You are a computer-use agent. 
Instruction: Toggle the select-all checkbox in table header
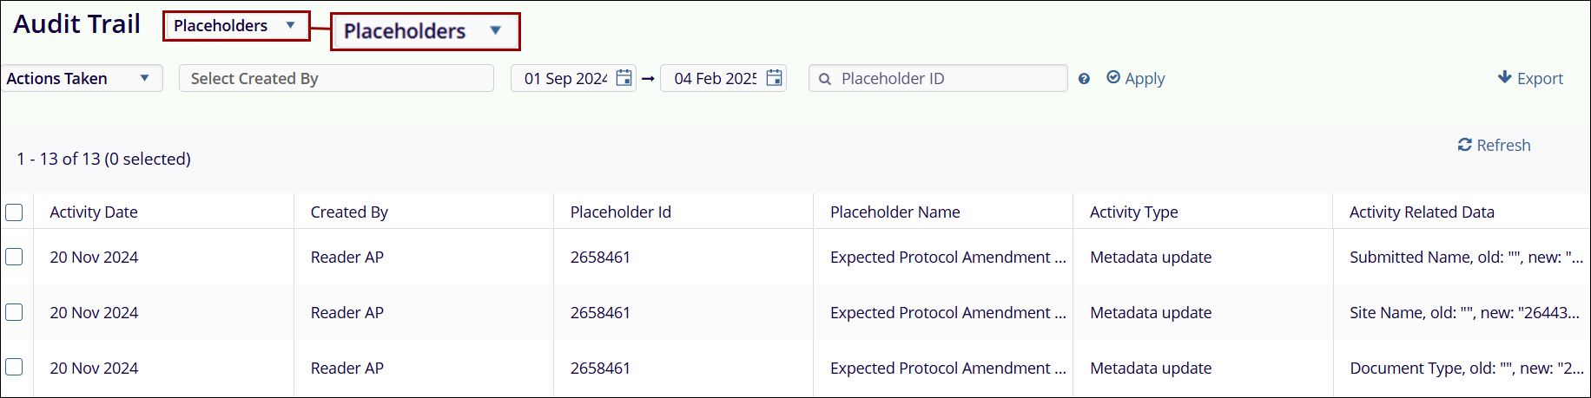click(x=14, y=212)
